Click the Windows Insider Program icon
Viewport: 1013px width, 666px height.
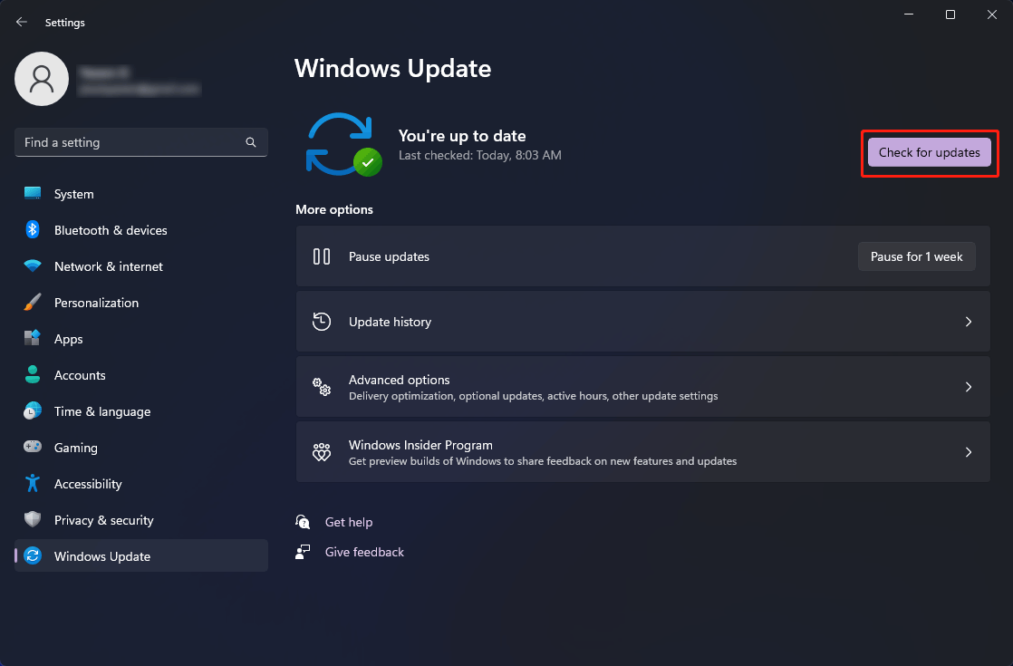point(322,451)
